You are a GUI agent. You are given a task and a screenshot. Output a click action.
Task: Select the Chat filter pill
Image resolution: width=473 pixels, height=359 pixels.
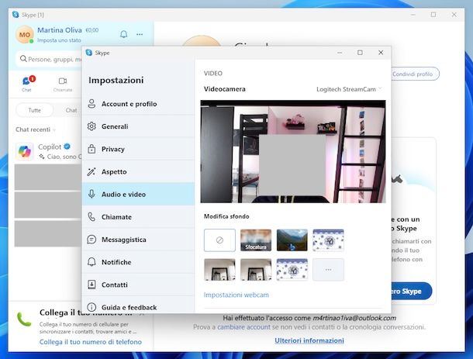tap(71, 110)
